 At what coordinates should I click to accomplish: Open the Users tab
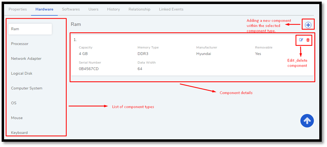click(93, 9)
